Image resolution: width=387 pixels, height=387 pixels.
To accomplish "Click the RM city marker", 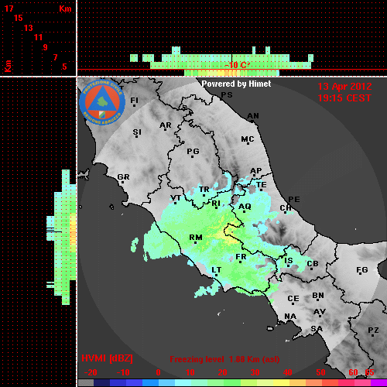I will [195, 243].
